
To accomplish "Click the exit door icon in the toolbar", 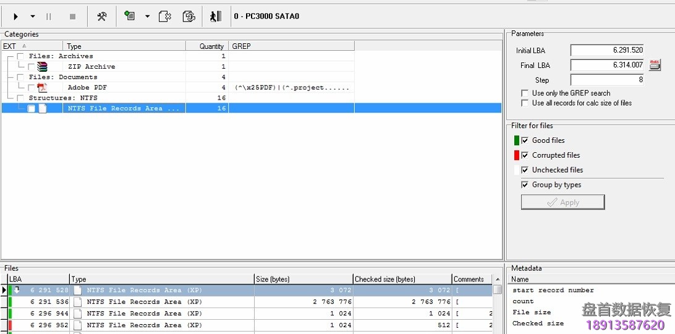I will (x=216, y=16).
